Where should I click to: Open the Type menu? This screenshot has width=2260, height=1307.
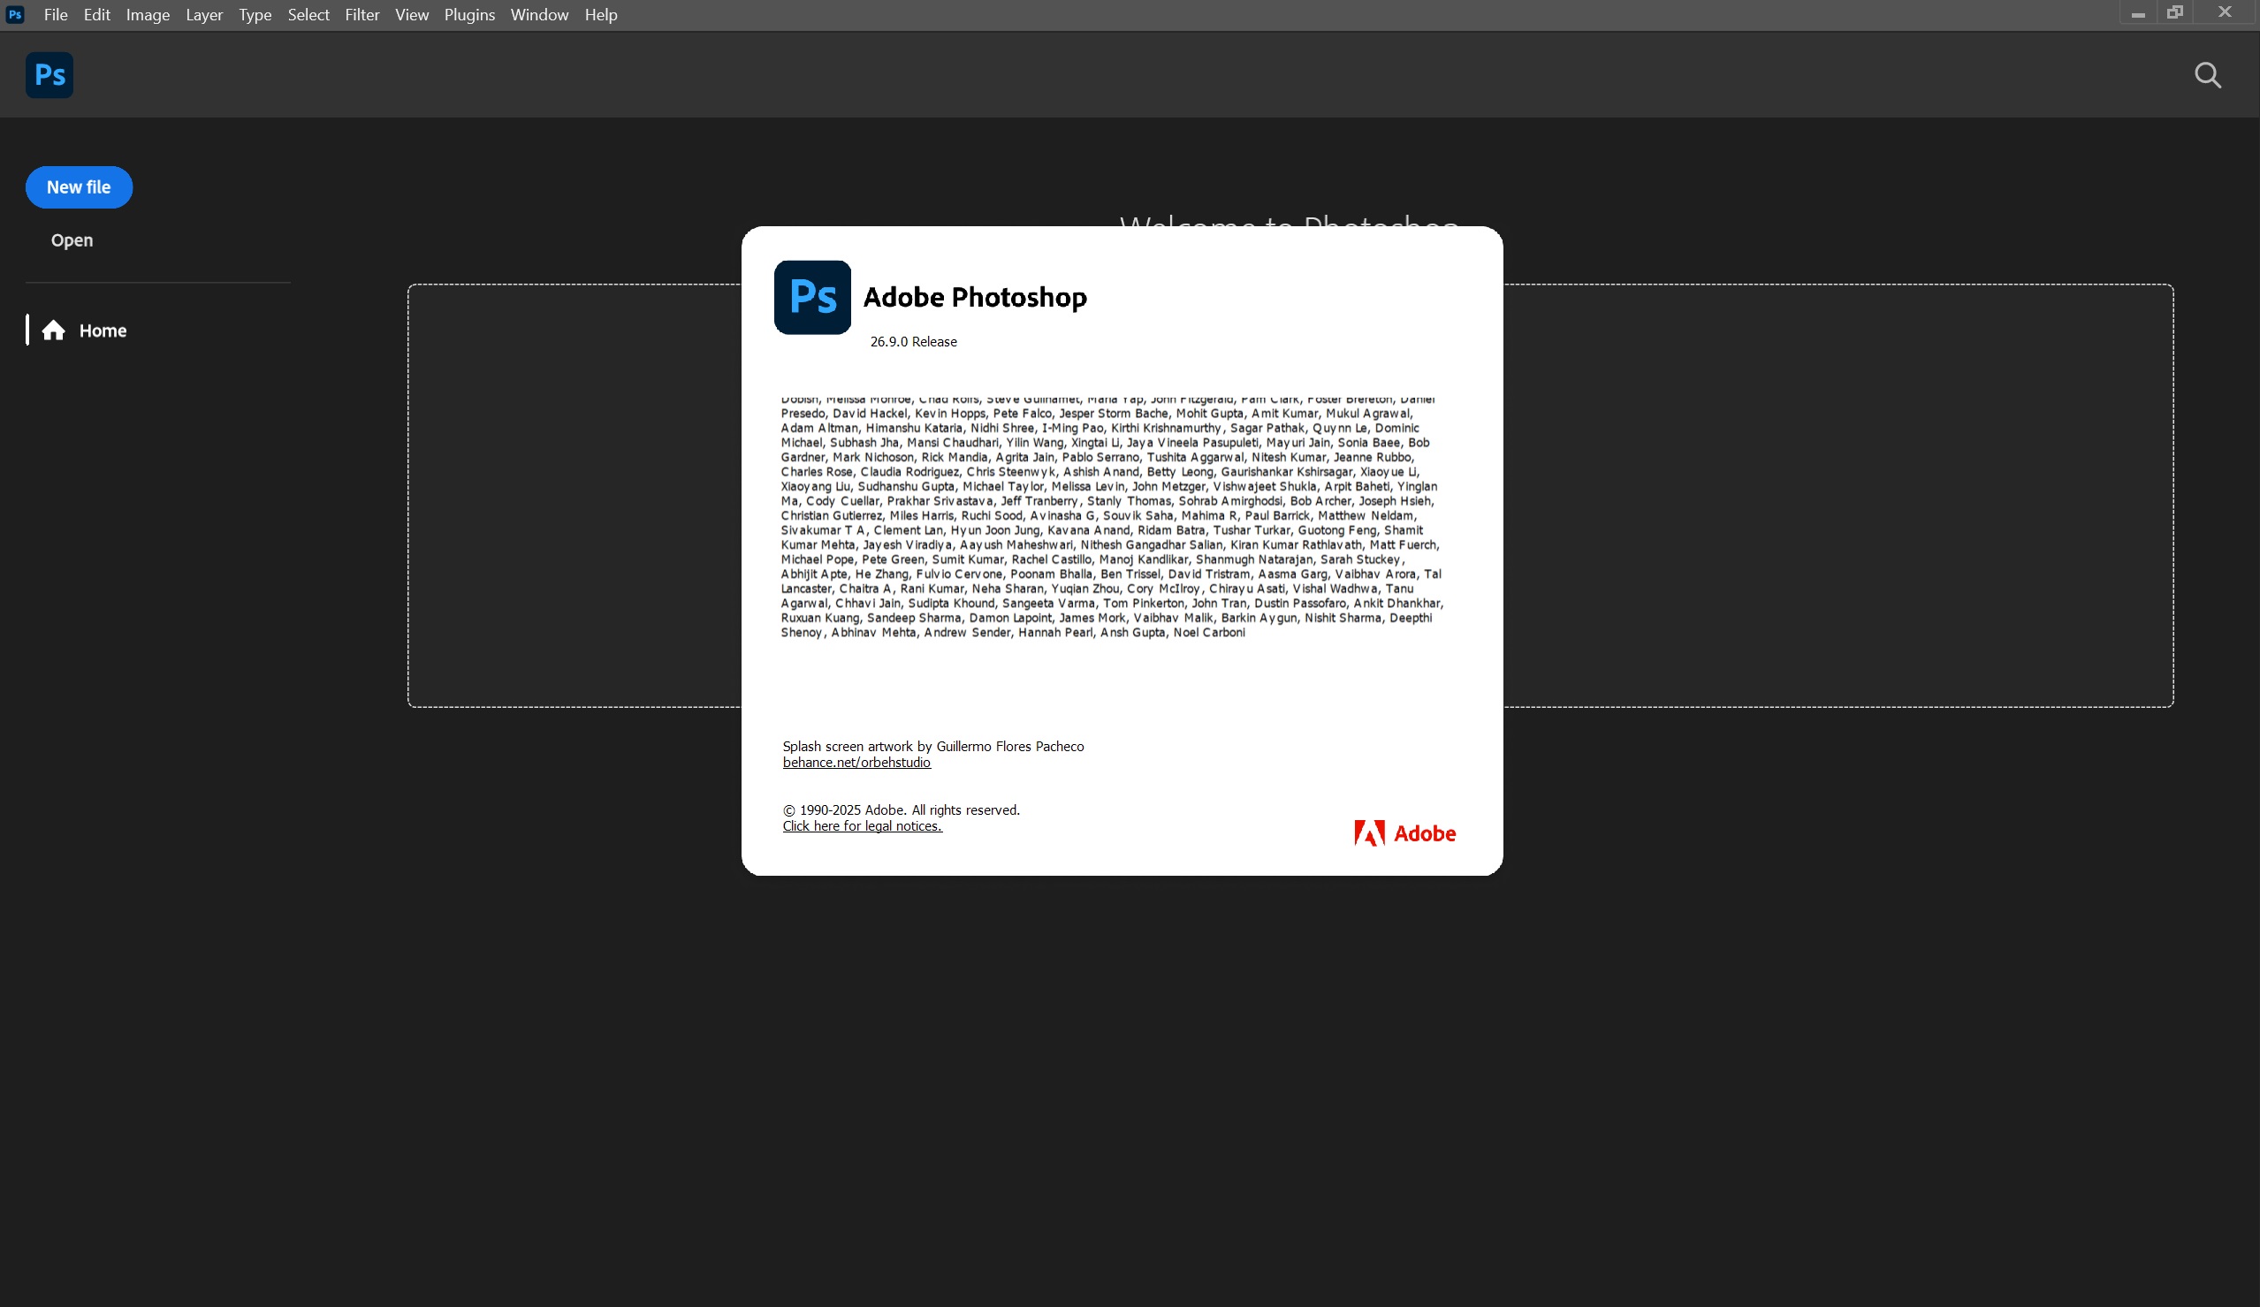tap(255, 14)
